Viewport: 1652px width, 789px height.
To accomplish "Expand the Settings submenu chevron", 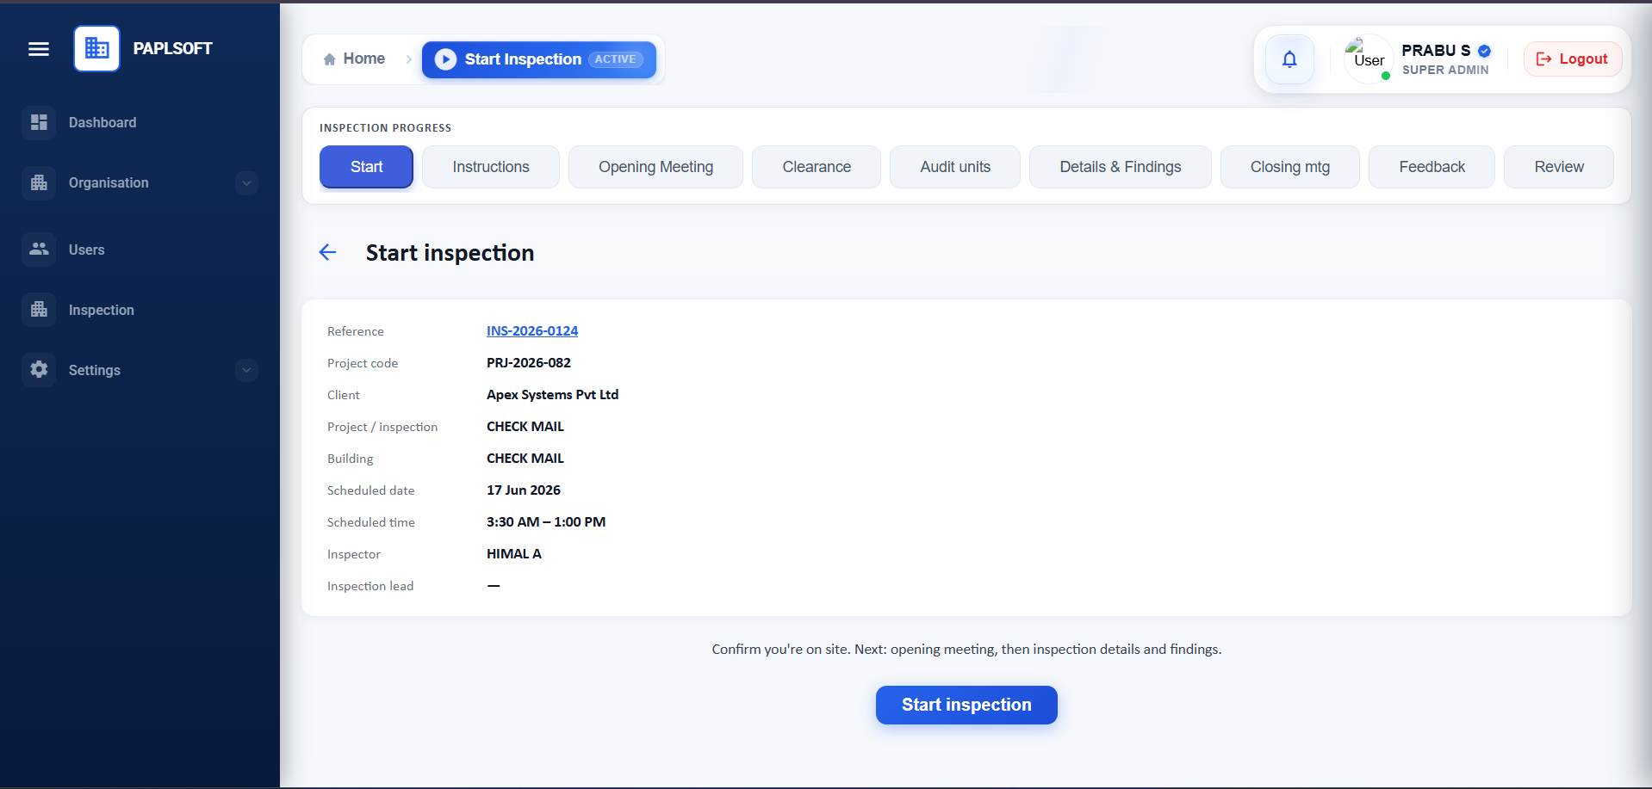I will [246, 370].
